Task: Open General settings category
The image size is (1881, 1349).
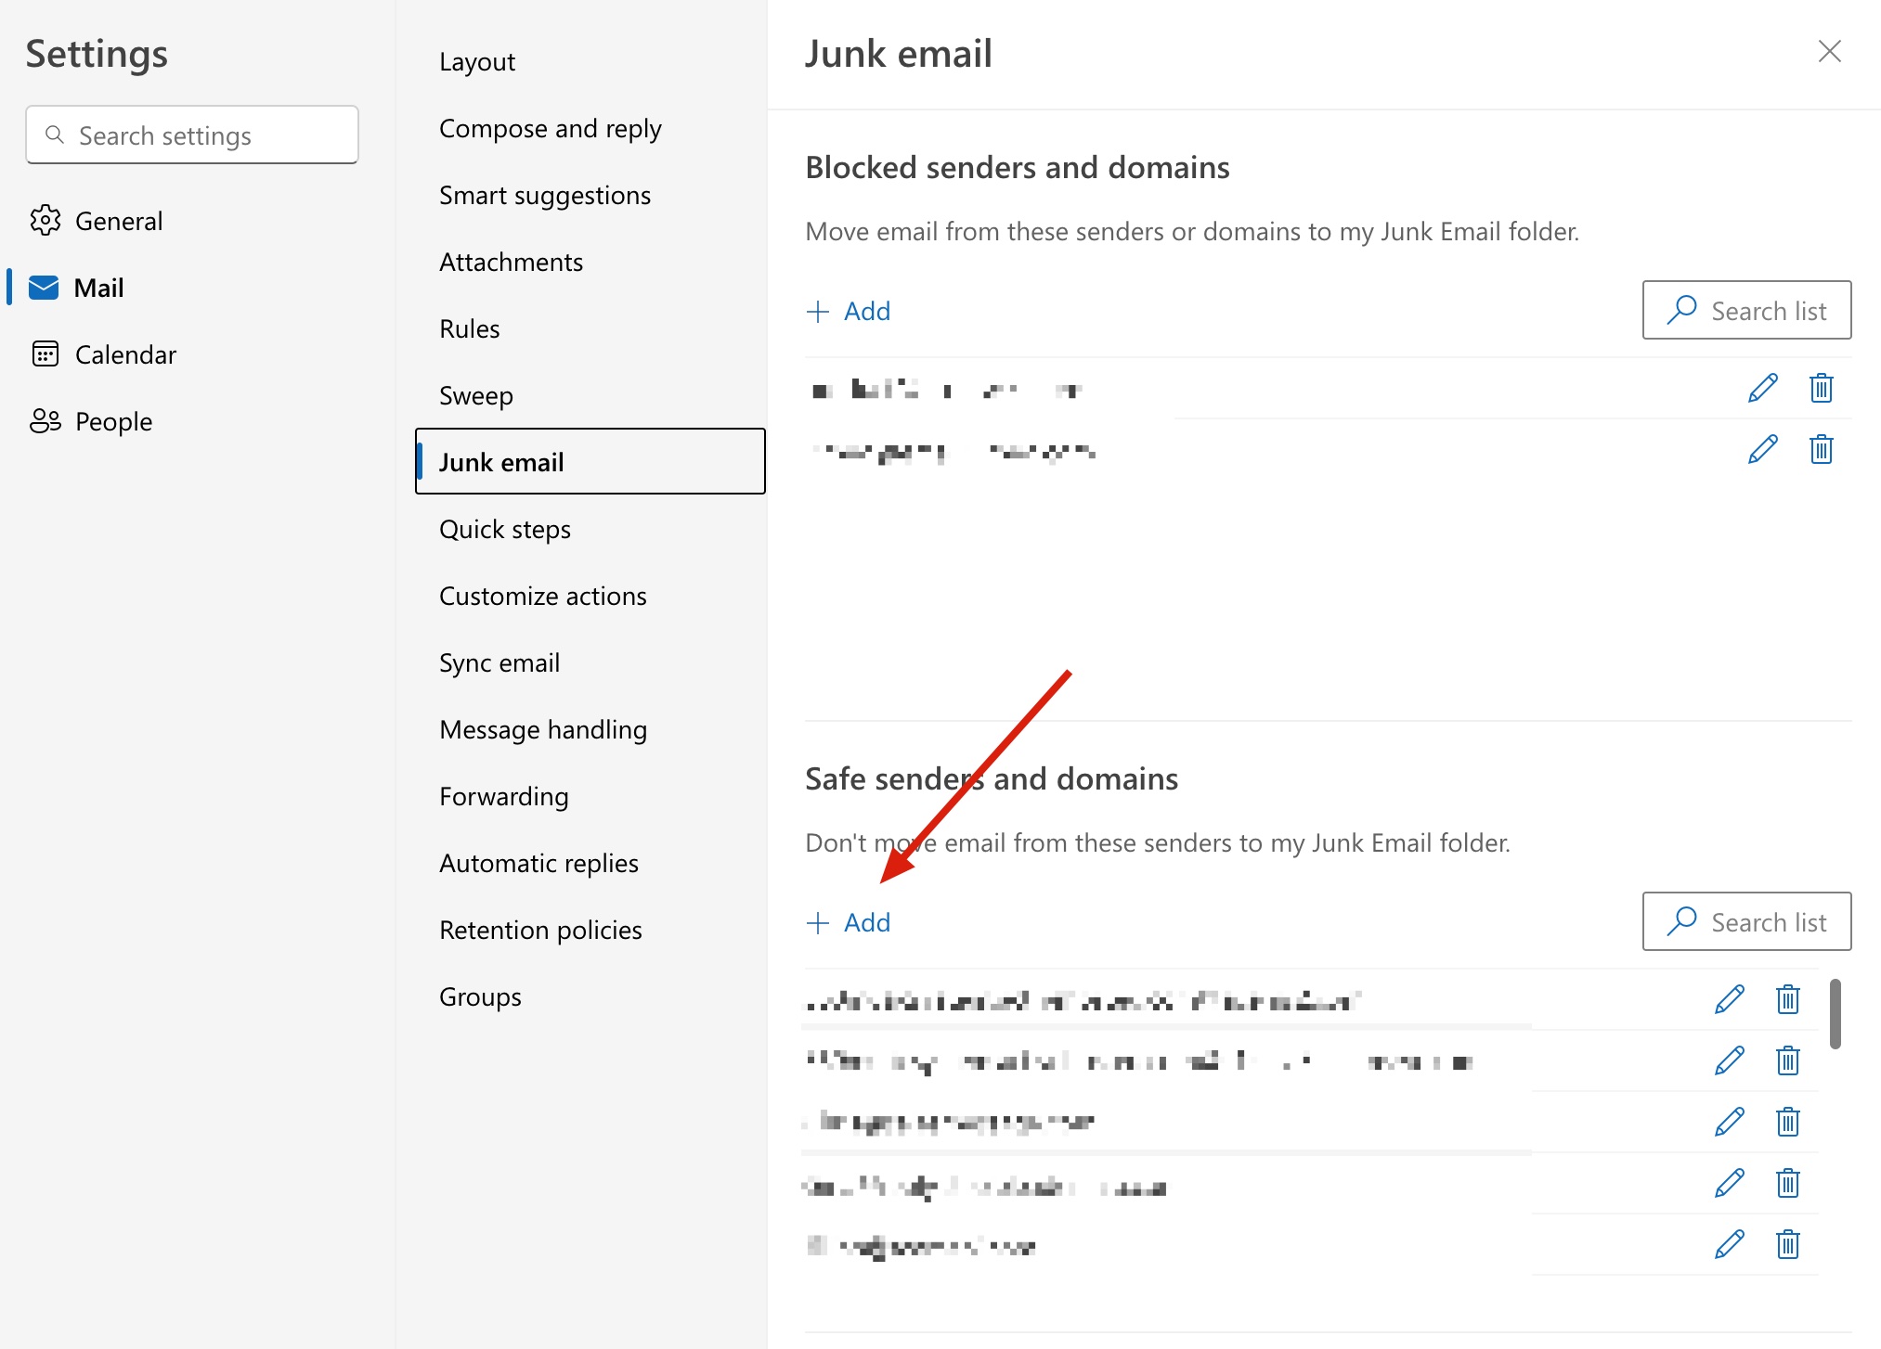Action: coord(118,221)
